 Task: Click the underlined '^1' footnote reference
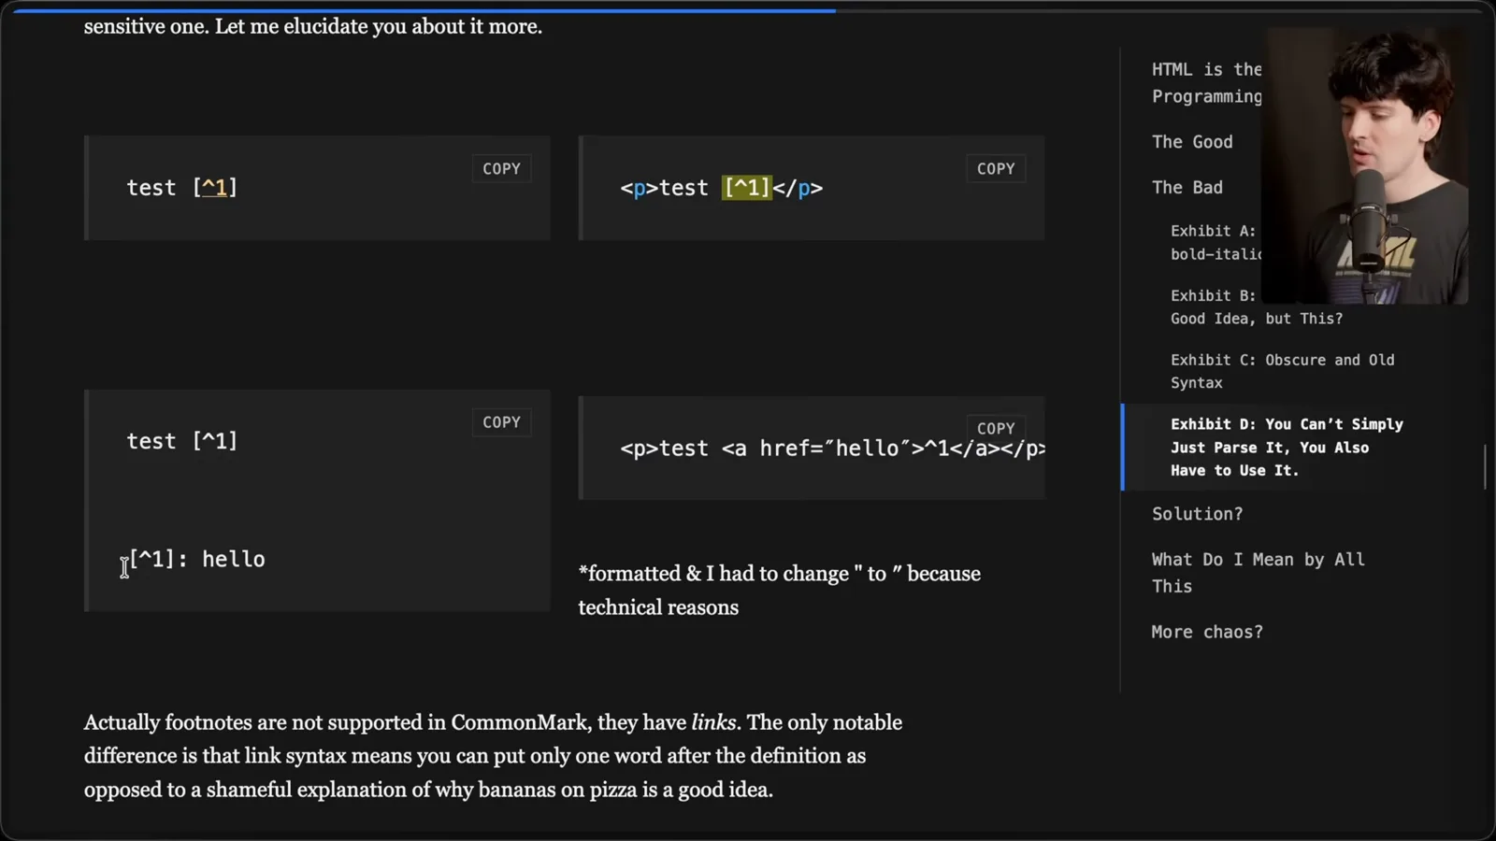[215, 188]
